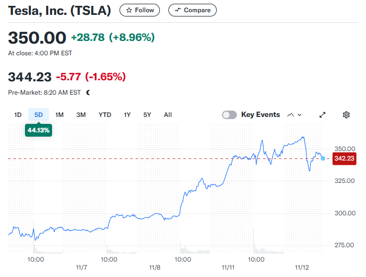The width and height of the screenshot is (366, 277).
Task: Open the Compare stocks option
Action: [192, 10]
